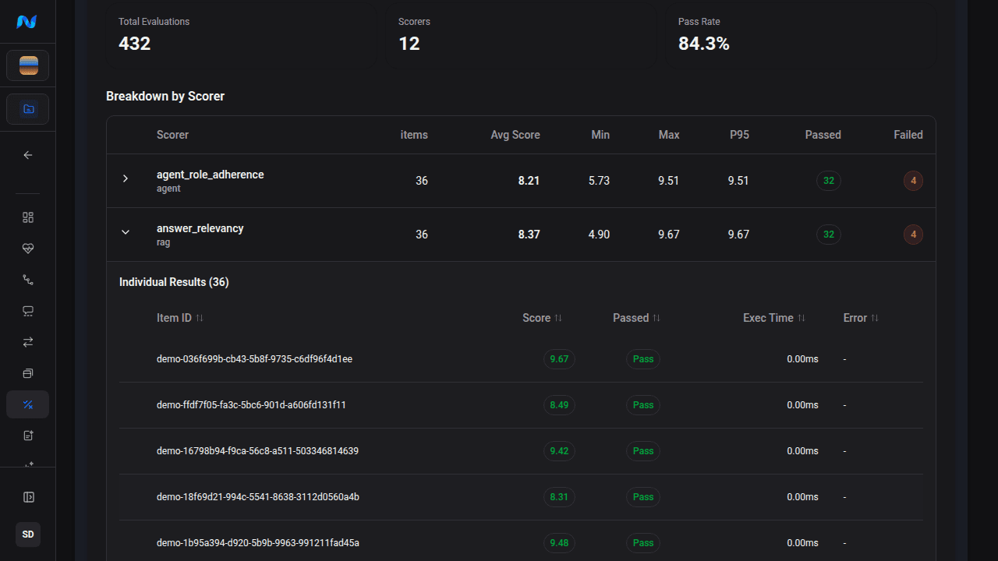This screenshot has width=998, height=561.
Task: Click the Pass Rate 84.3% card
Action: click(801, 36)
